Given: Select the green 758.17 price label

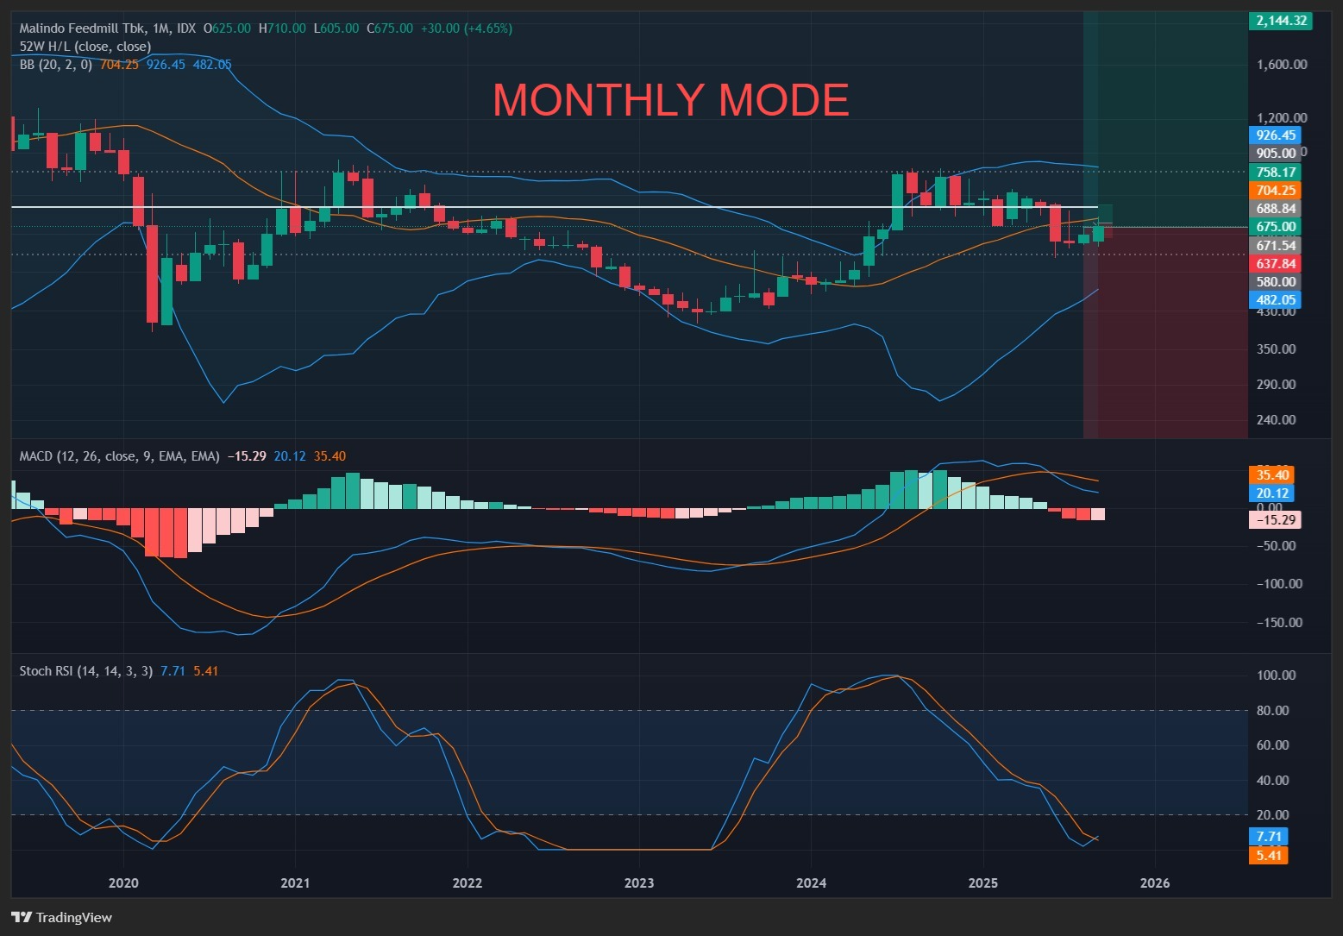Looking at the screenshot, I should 1275,173.
